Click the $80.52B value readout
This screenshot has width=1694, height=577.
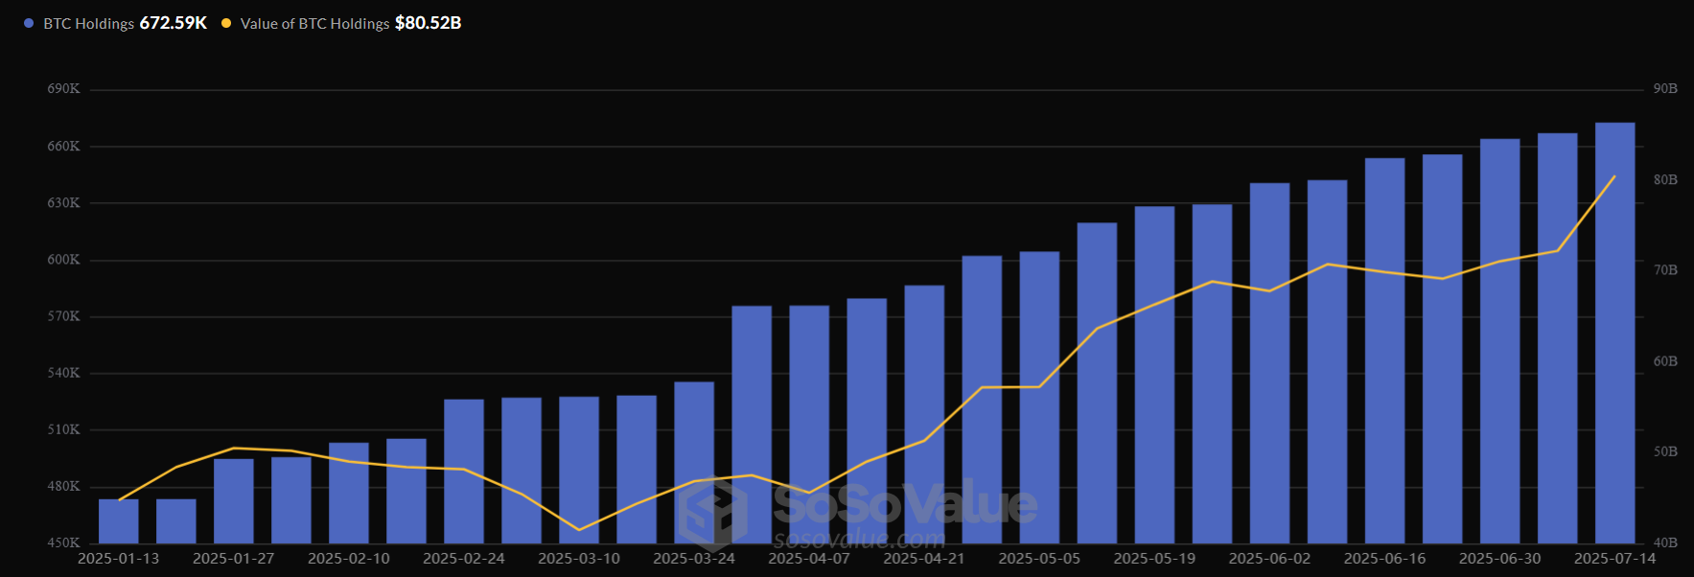[428, 23]
